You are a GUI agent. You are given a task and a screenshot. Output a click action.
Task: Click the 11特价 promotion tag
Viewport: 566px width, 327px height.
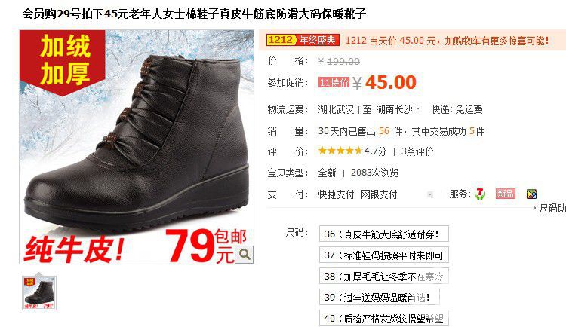point(334,83)
